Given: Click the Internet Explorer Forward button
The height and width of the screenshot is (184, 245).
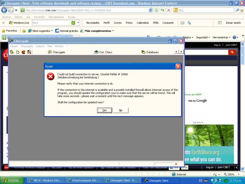Looking at the screenshot, I should point(11,10).
